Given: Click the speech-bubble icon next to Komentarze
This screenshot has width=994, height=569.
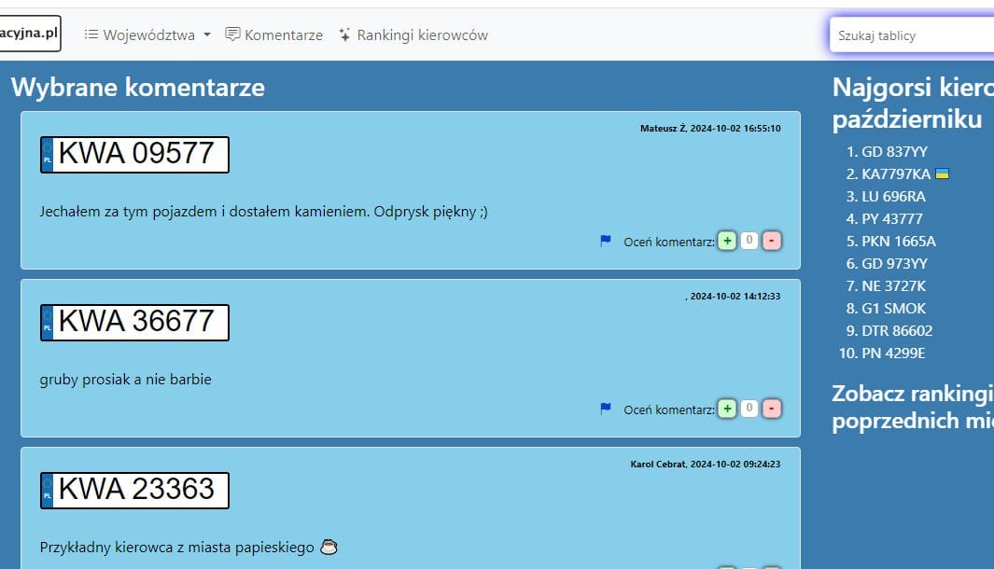Looking at the screenshot, I should point(232,35).
